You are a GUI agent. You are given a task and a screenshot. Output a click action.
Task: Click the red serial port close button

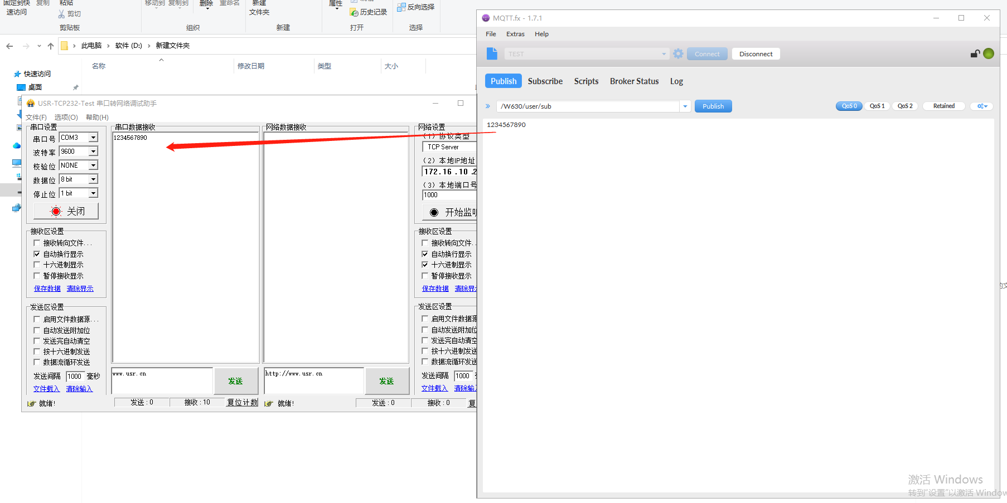coord(66,212)
